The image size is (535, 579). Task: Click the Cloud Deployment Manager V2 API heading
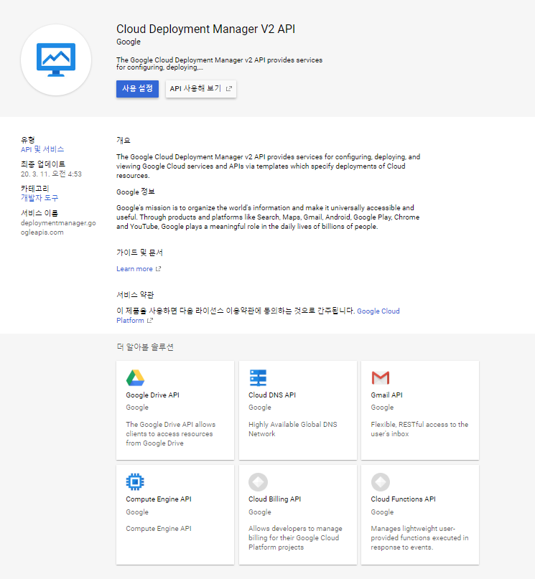point(206,29)
